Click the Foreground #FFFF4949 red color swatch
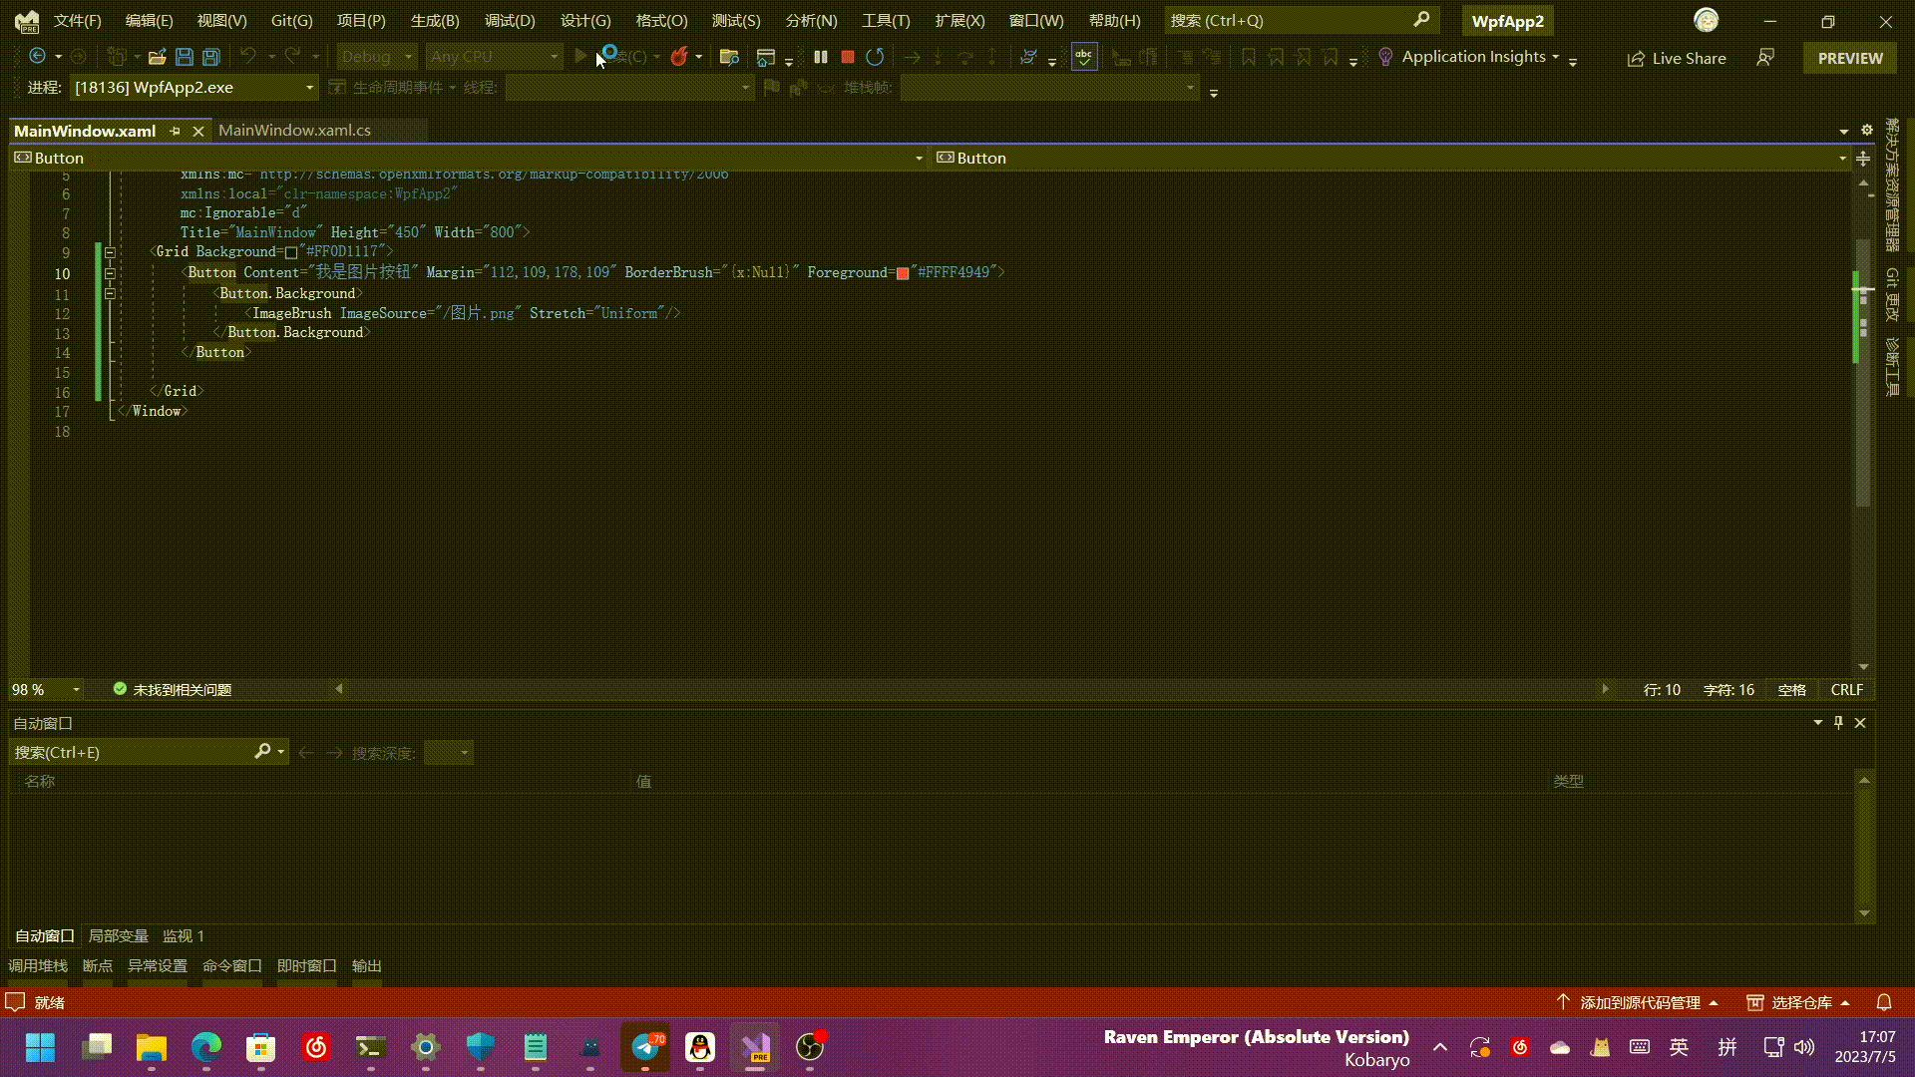Viewport: 1915px width, 1077px height. (x=903, y=273)
